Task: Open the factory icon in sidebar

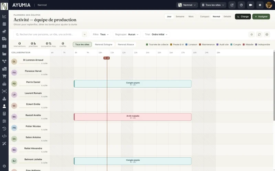Action: pos(4,54)
